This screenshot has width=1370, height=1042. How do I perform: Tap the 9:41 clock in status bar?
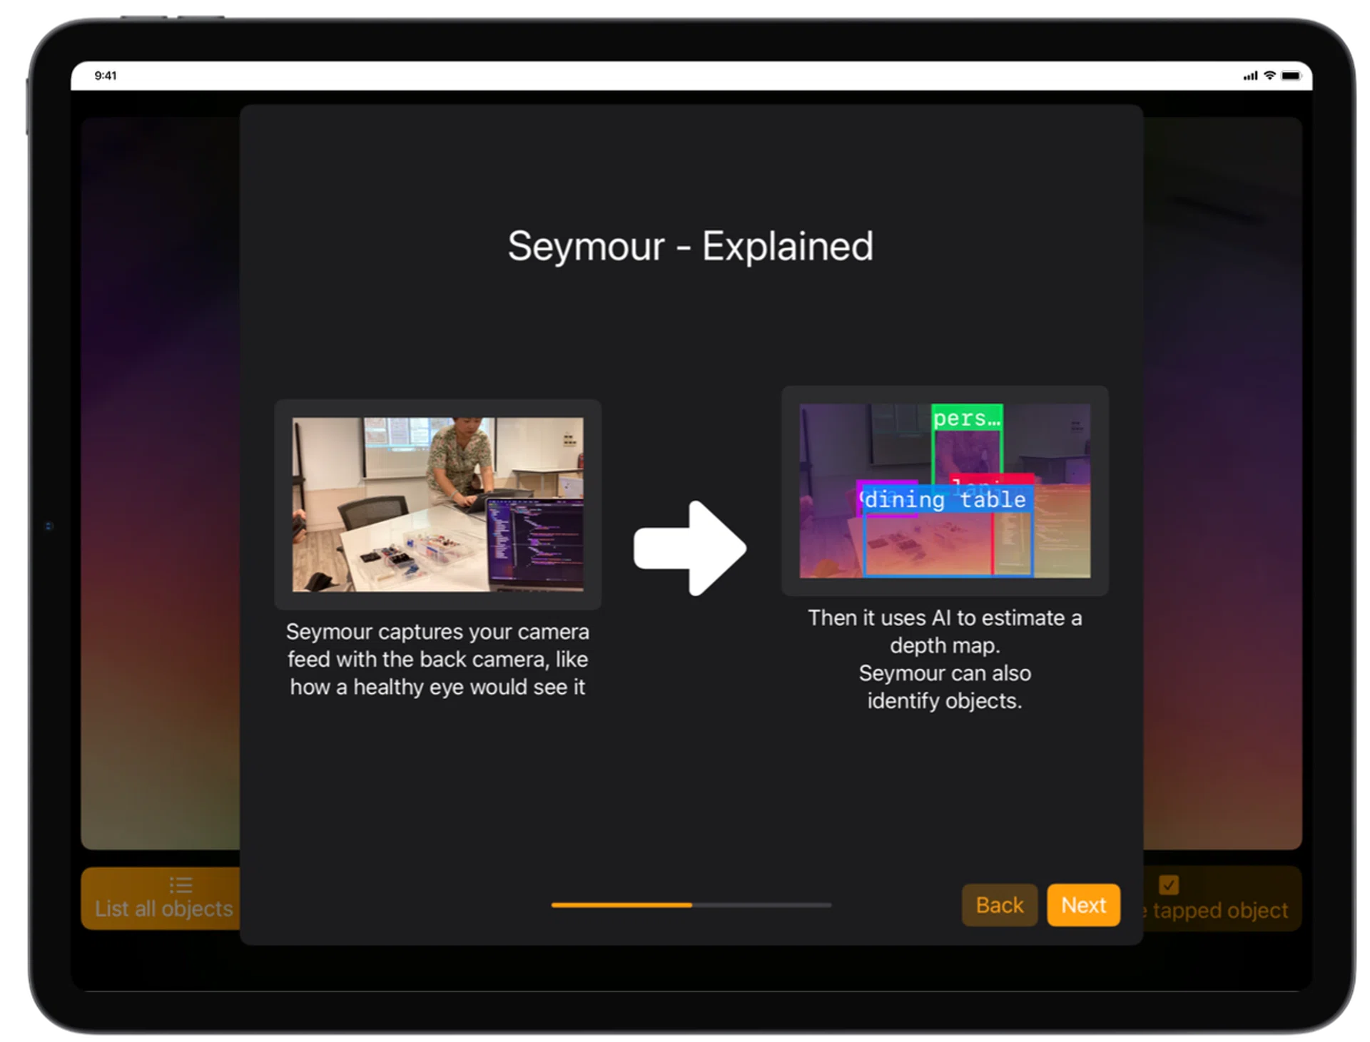tap(106, 76)
